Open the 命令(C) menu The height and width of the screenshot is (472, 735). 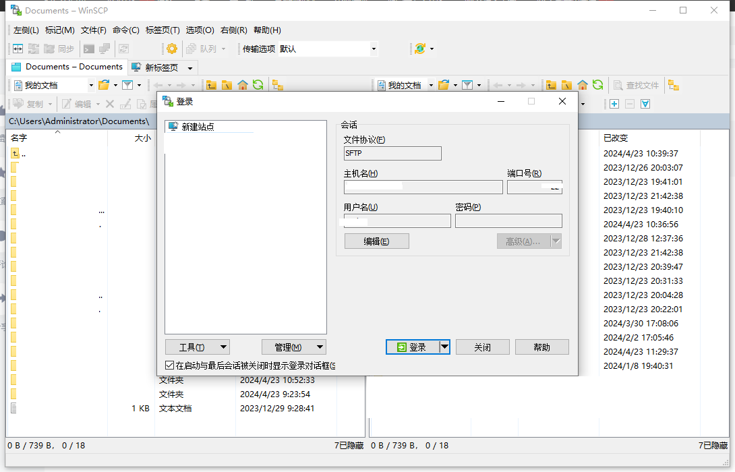[125, 30]
